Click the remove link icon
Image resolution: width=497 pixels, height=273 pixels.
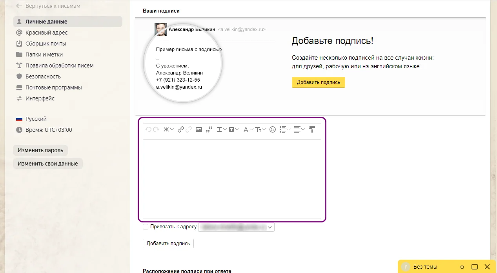[x=189, y=129]
